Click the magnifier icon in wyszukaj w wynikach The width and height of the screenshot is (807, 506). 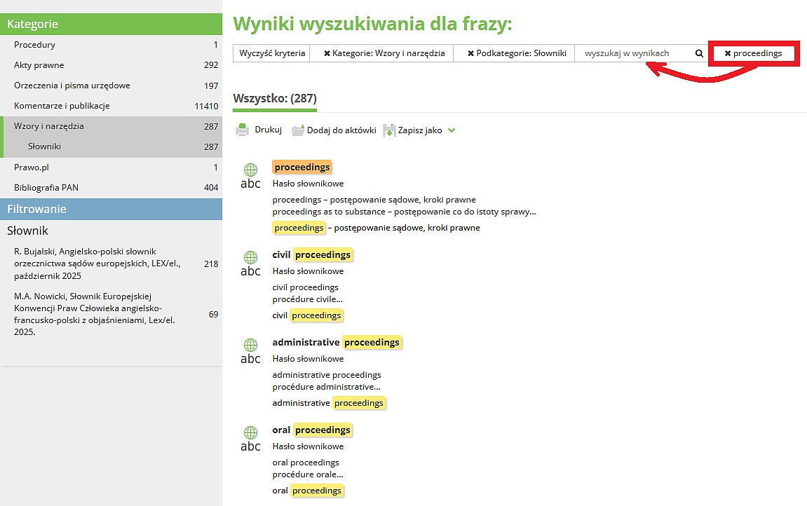(x=698, y=53)
